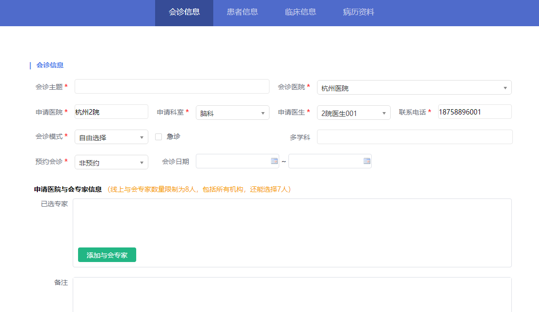
Task: Select the 联系电话 input field
Action: [475, 112]
